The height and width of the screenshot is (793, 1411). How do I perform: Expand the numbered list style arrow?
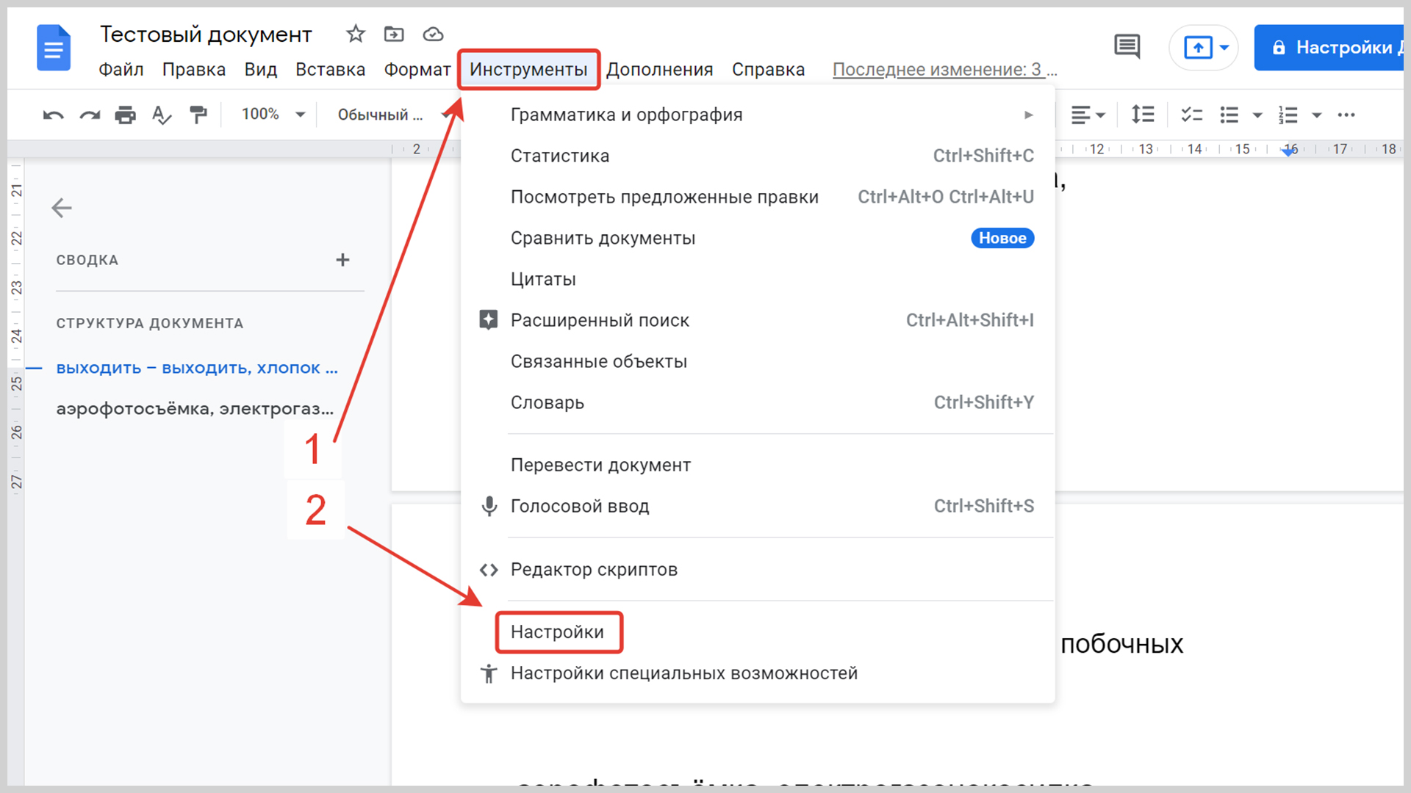click(1317, 115)
